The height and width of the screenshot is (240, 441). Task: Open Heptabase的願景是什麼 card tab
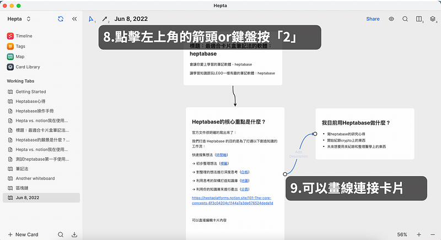41,140
